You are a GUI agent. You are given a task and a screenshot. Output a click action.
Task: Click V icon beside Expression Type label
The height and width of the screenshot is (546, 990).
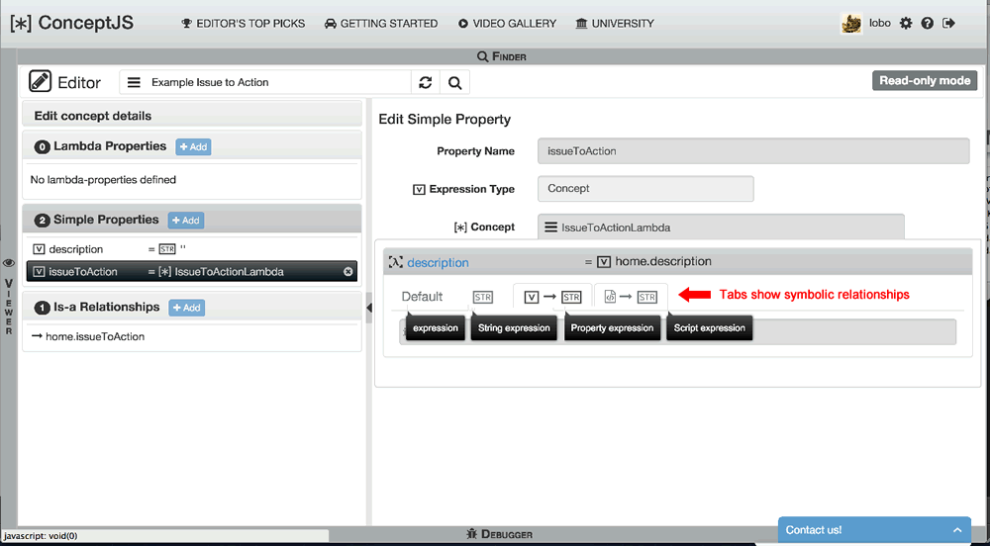point(418,189)
